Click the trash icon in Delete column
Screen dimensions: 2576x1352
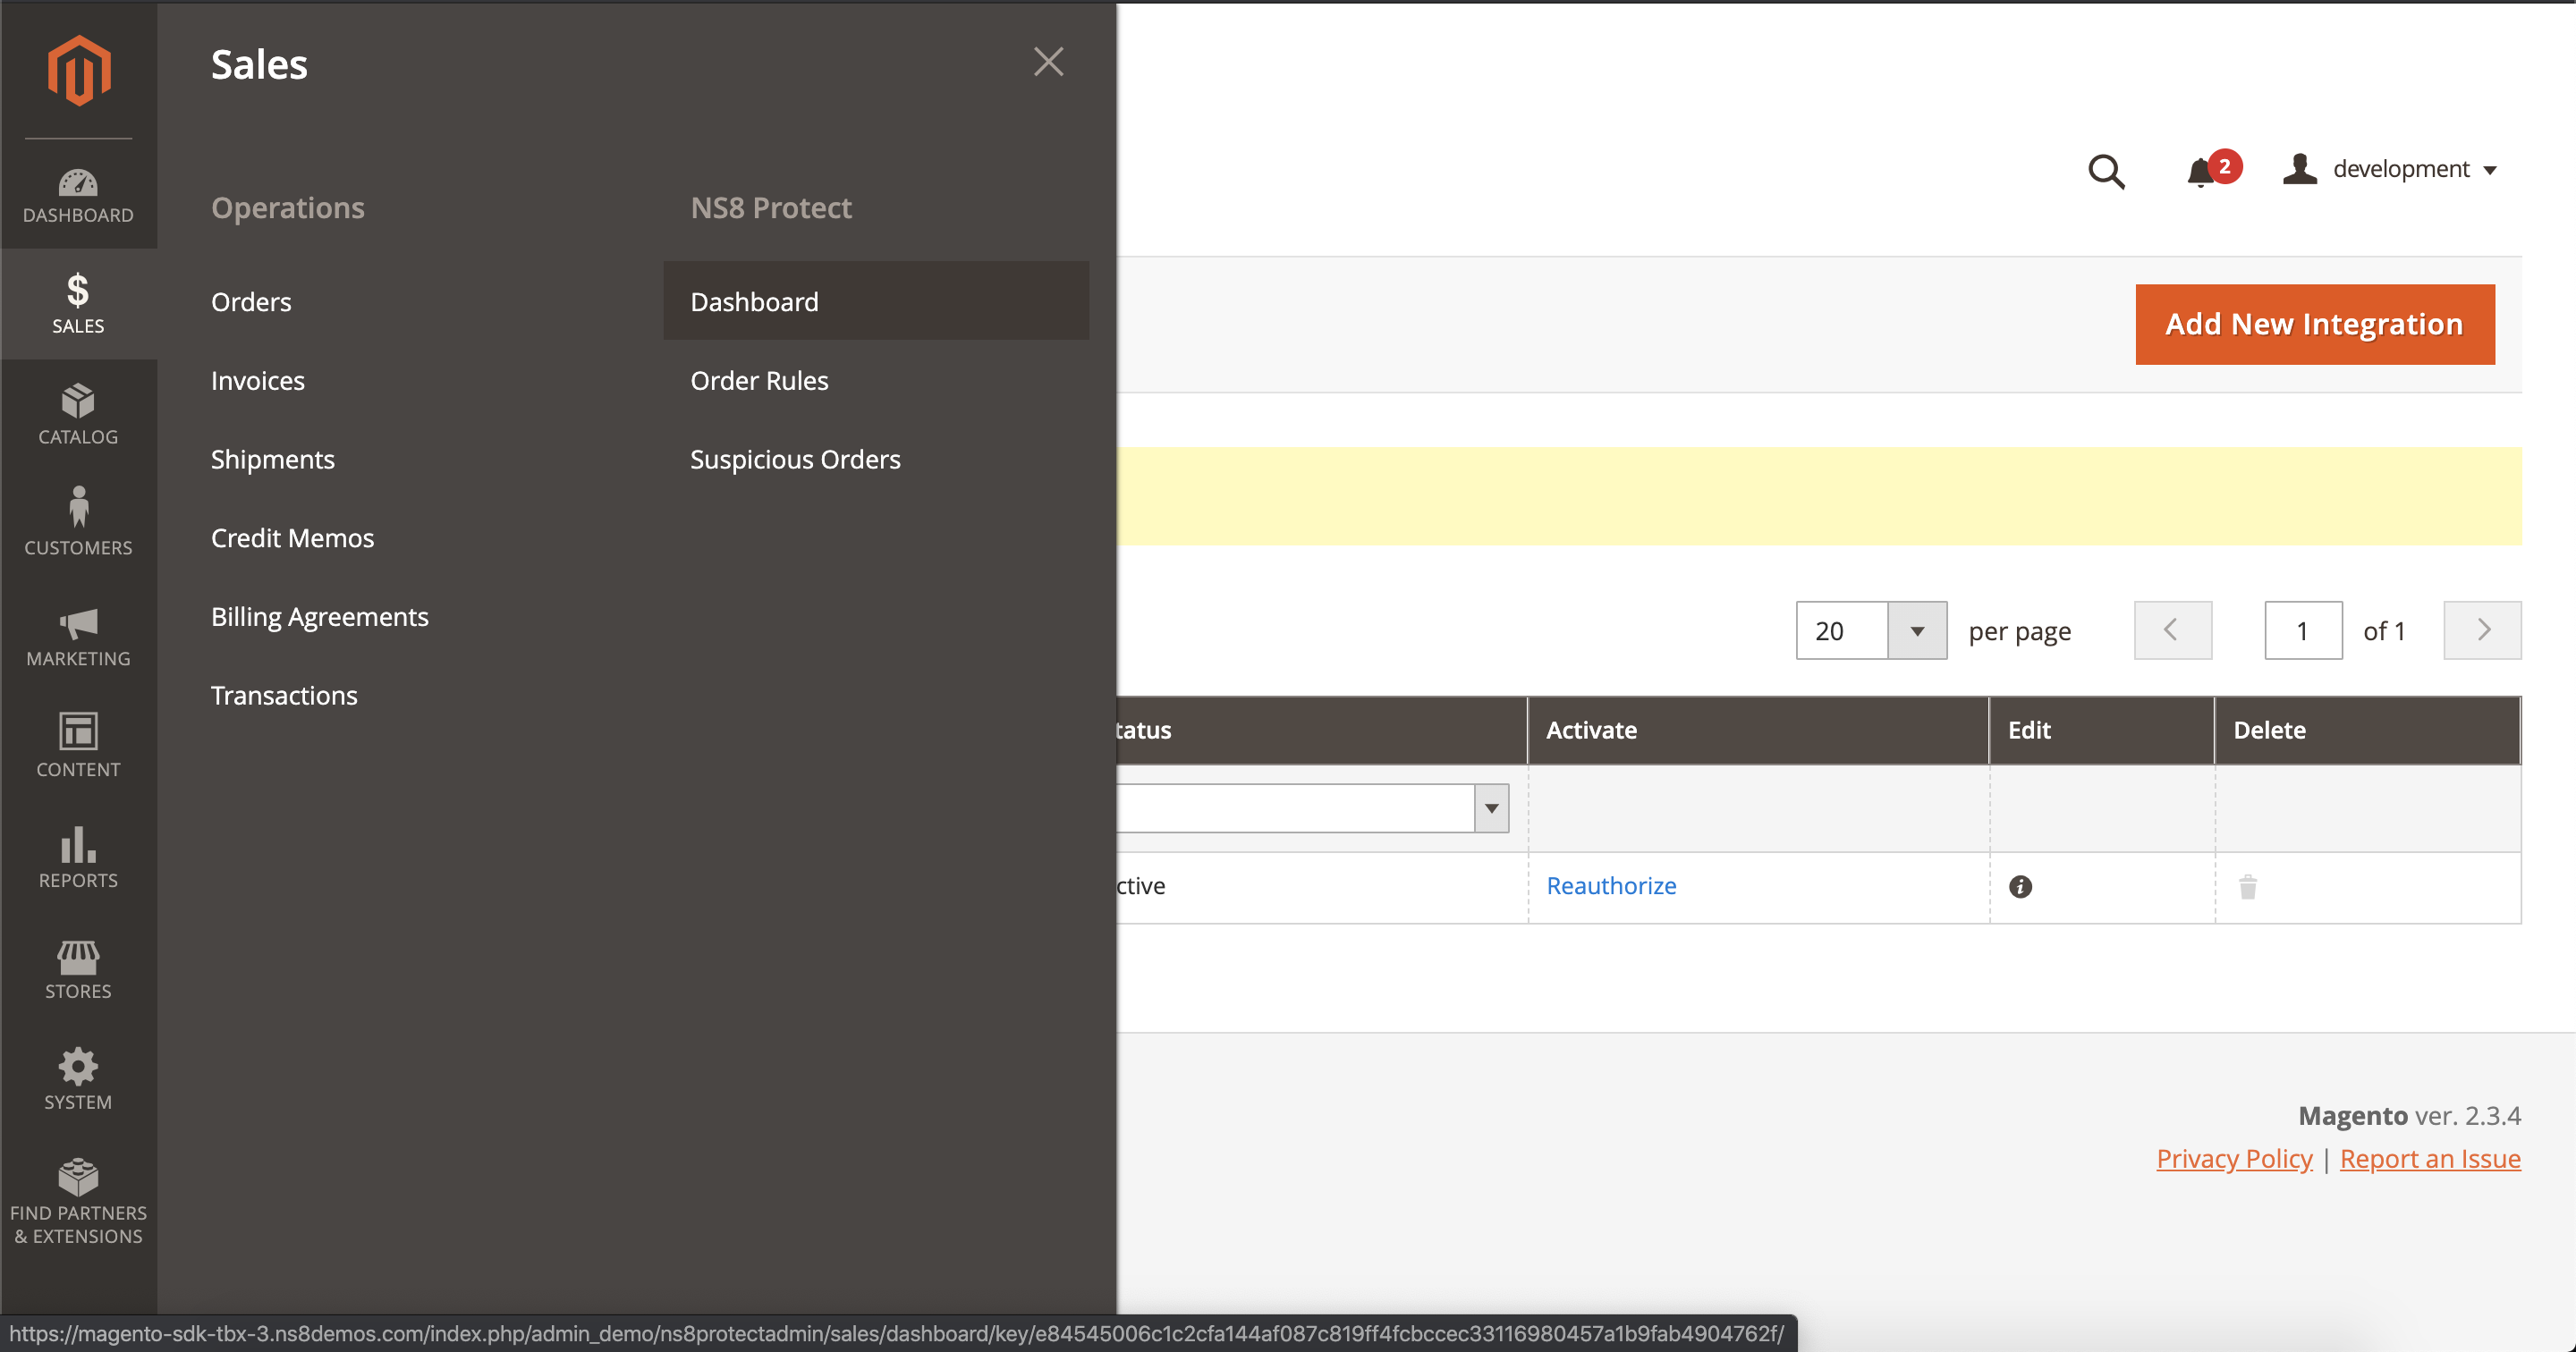click(2247, 886)
